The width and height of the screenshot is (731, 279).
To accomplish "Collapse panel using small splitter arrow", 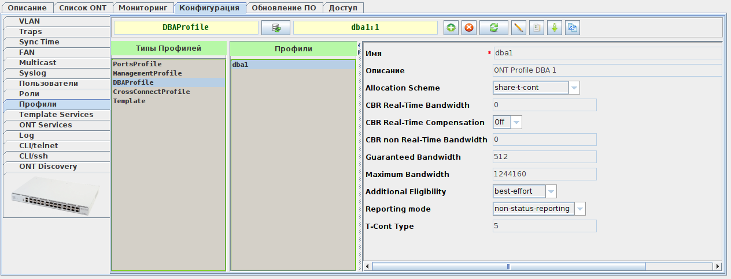I will pos(360,46).
